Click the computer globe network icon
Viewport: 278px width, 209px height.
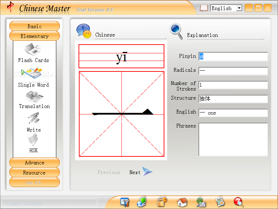tap(141, 202)
